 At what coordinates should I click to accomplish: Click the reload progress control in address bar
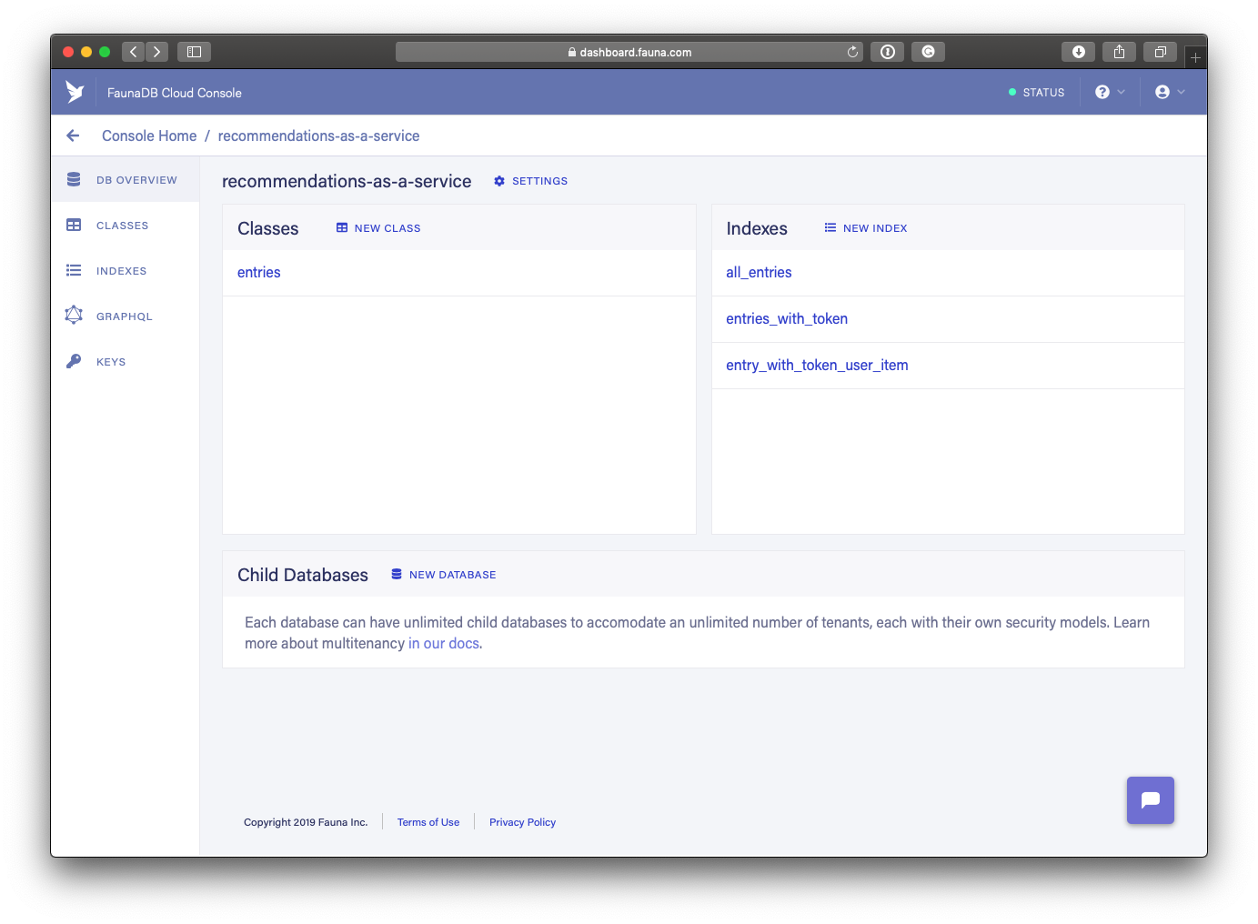852,52
